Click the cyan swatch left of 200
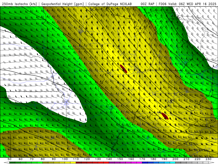The height and width of the screenshot is (164, 218). tap(173, 163)
